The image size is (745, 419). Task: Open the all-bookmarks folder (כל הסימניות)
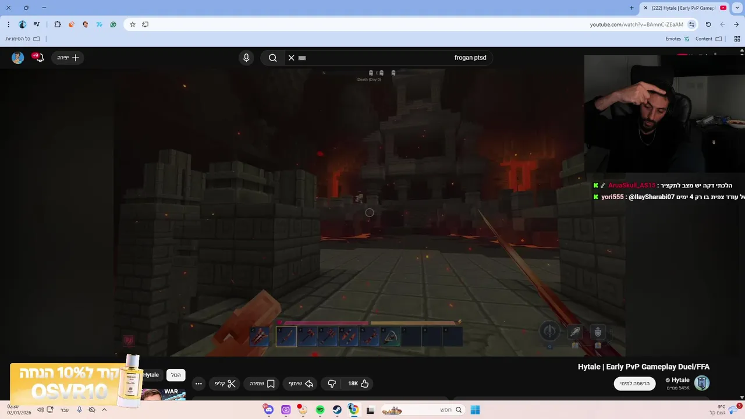pyautogui.click(x=23, y=39)
